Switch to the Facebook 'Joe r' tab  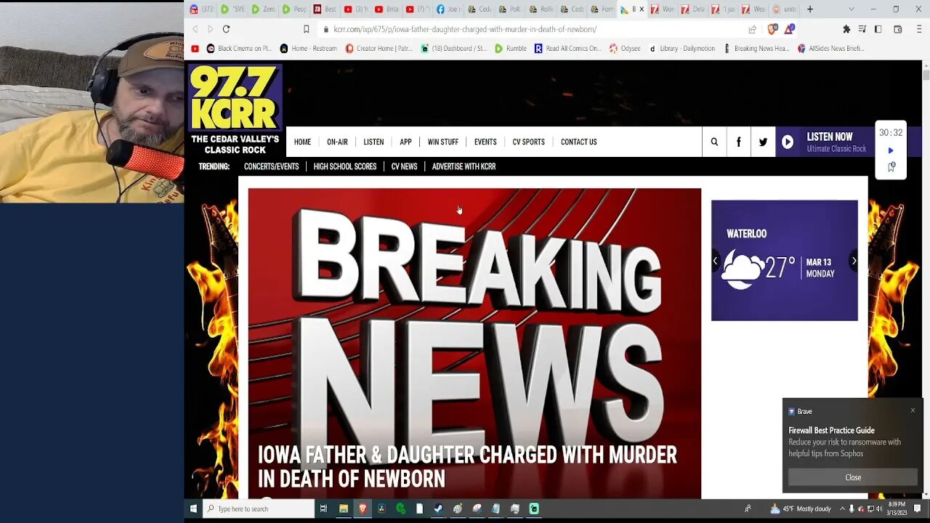pos(449,9)
